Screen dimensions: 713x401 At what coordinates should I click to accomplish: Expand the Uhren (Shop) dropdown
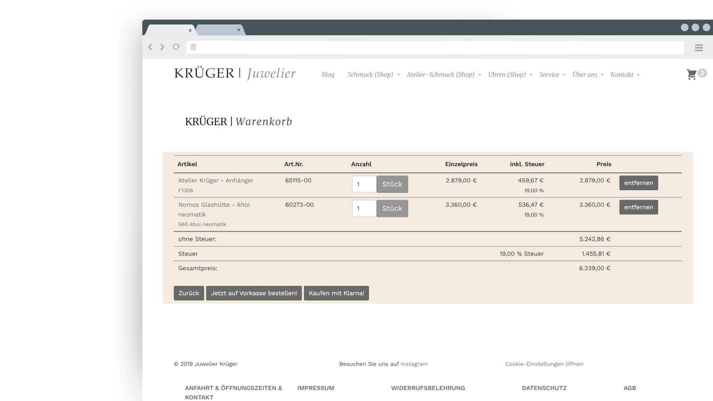[x=510, y=74]
